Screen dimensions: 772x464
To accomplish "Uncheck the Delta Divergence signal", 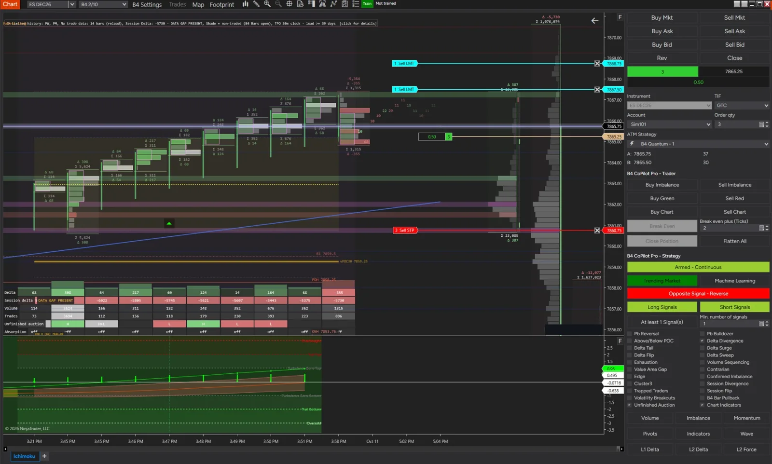I will click(x=702, y=341).
